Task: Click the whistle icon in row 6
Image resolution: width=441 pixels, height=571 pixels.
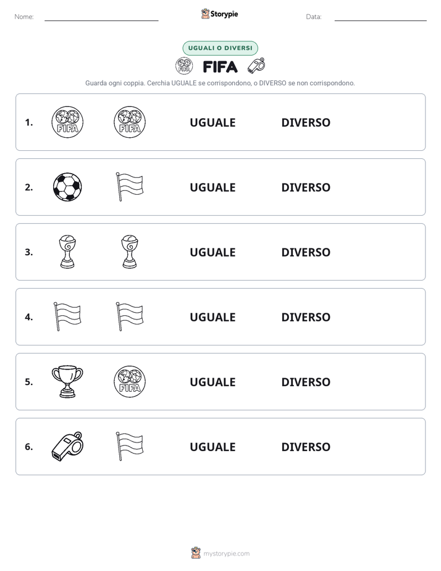Action: (67, 446)
